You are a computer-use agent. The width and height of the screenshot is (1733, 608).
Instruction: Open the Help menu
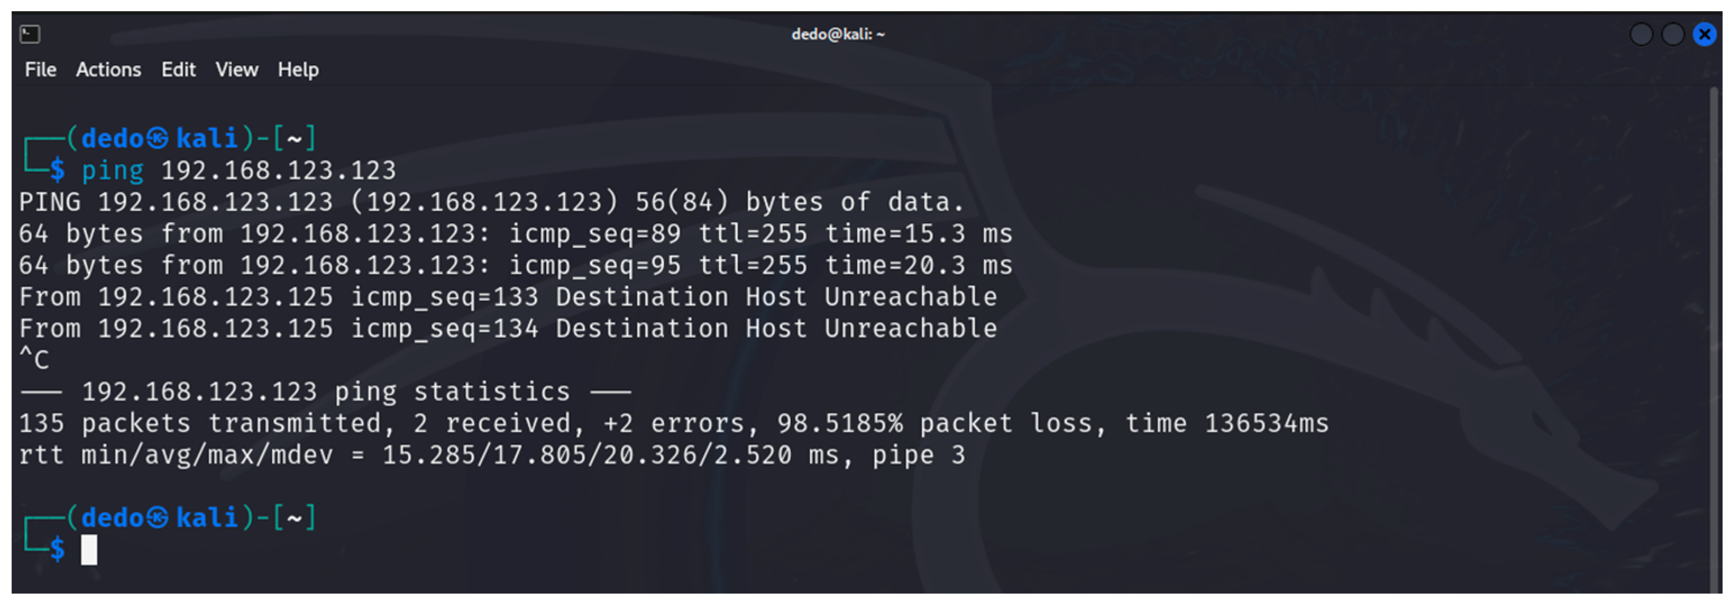pyautogui.click(x=298, y=70)
